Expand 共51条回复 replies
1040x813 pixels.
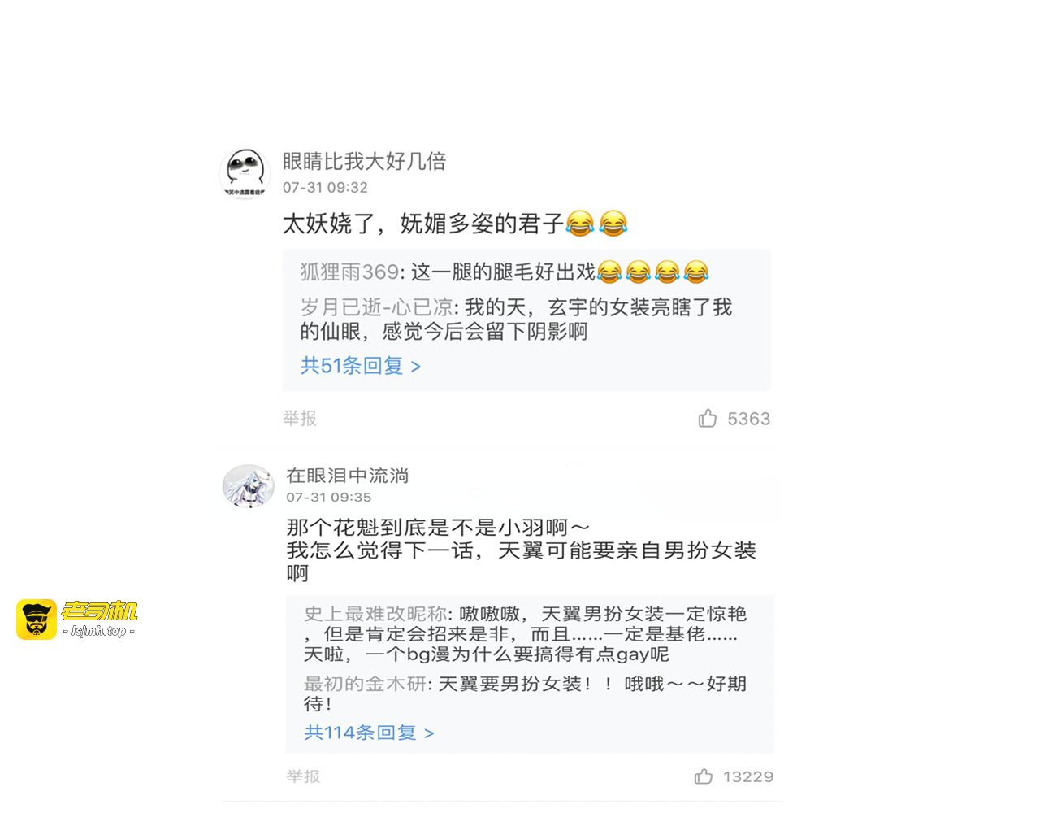(x=361, y=366)
